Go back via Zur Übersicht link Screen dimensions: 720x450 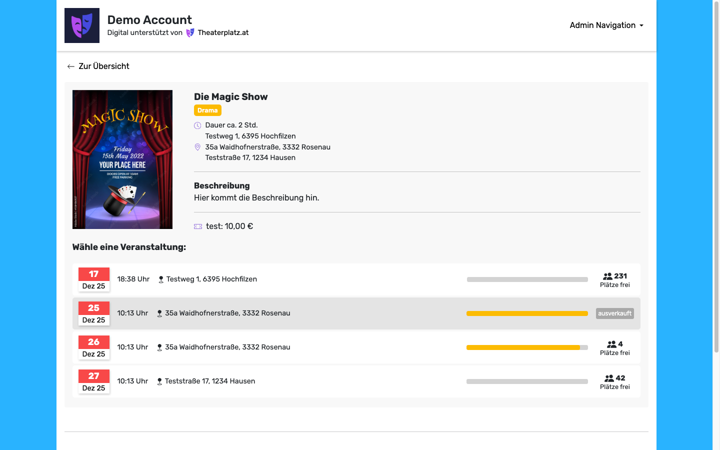coord(104,66)
